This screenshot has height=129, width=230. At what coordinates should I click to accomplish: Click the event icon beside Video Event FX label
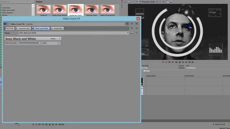click(x=5, y=24)
